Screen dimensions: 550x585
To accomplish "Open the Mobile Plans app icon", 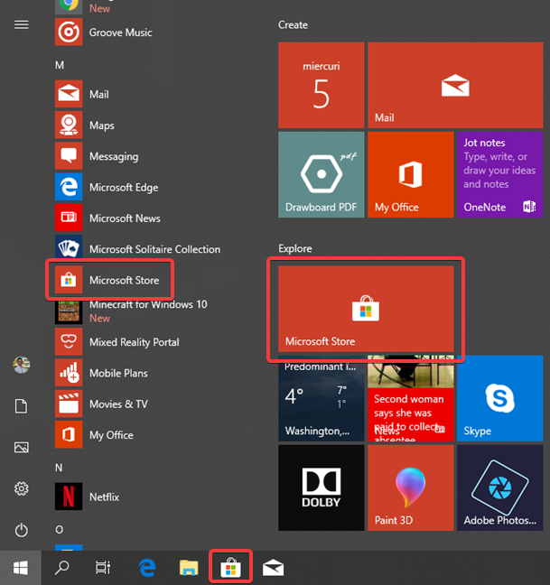I will coord(69,373).
